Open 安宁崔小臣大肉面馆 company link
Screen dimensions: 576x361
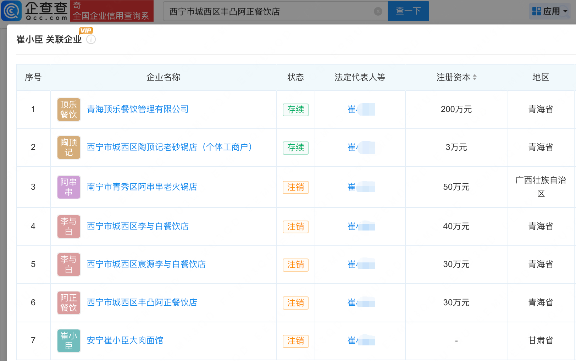pos(125,340)
